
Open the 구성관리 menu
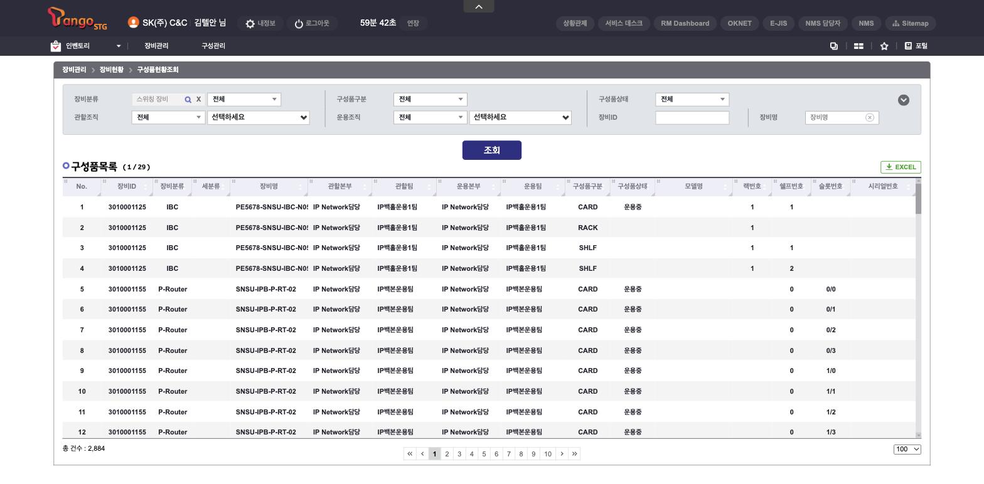coord(213,46)
